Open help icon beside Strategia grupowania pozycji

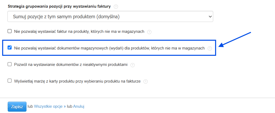coord(116,7)
